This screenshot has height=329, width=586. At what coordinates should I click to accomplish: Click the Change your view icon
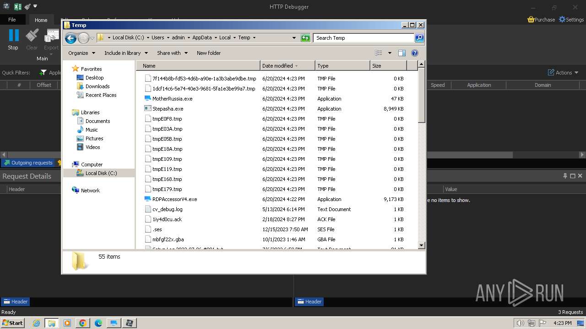(x=379, y=53)
